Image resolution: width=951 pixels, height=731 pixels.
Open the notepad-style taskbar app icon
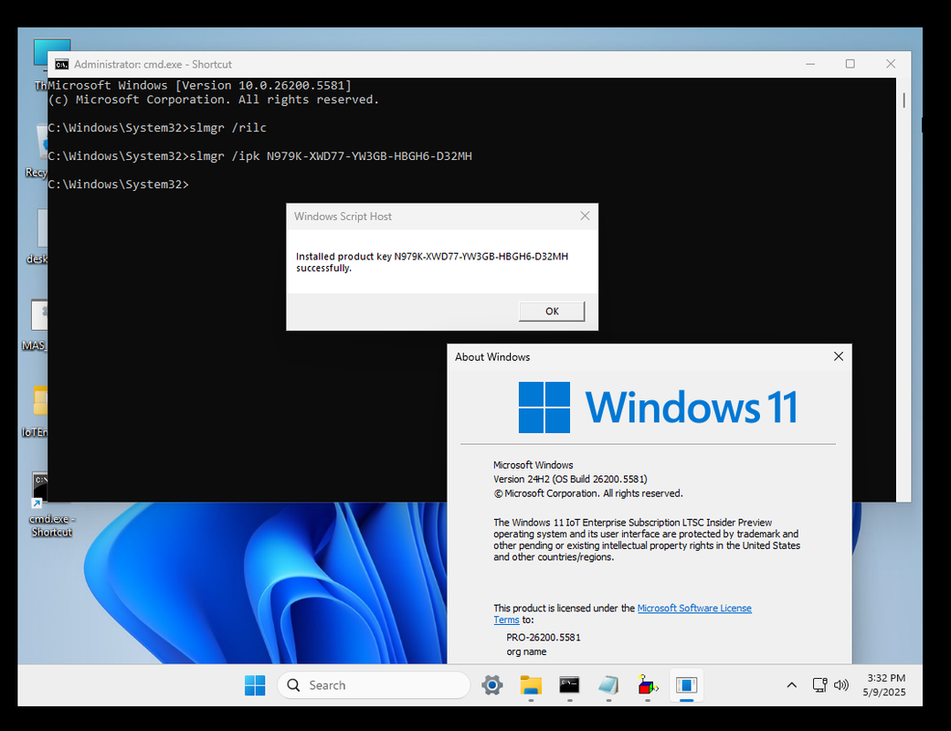tap(608, 685)
